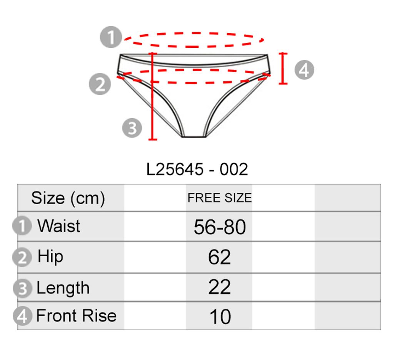The image size is (394, 343).
Task: Select the Waist label in the table
Action: [x=59, y=226]
